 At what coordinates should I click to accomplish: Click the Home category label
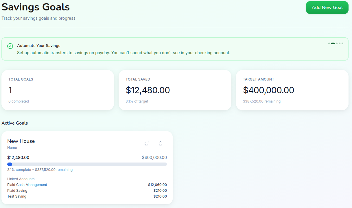[12, 147]
